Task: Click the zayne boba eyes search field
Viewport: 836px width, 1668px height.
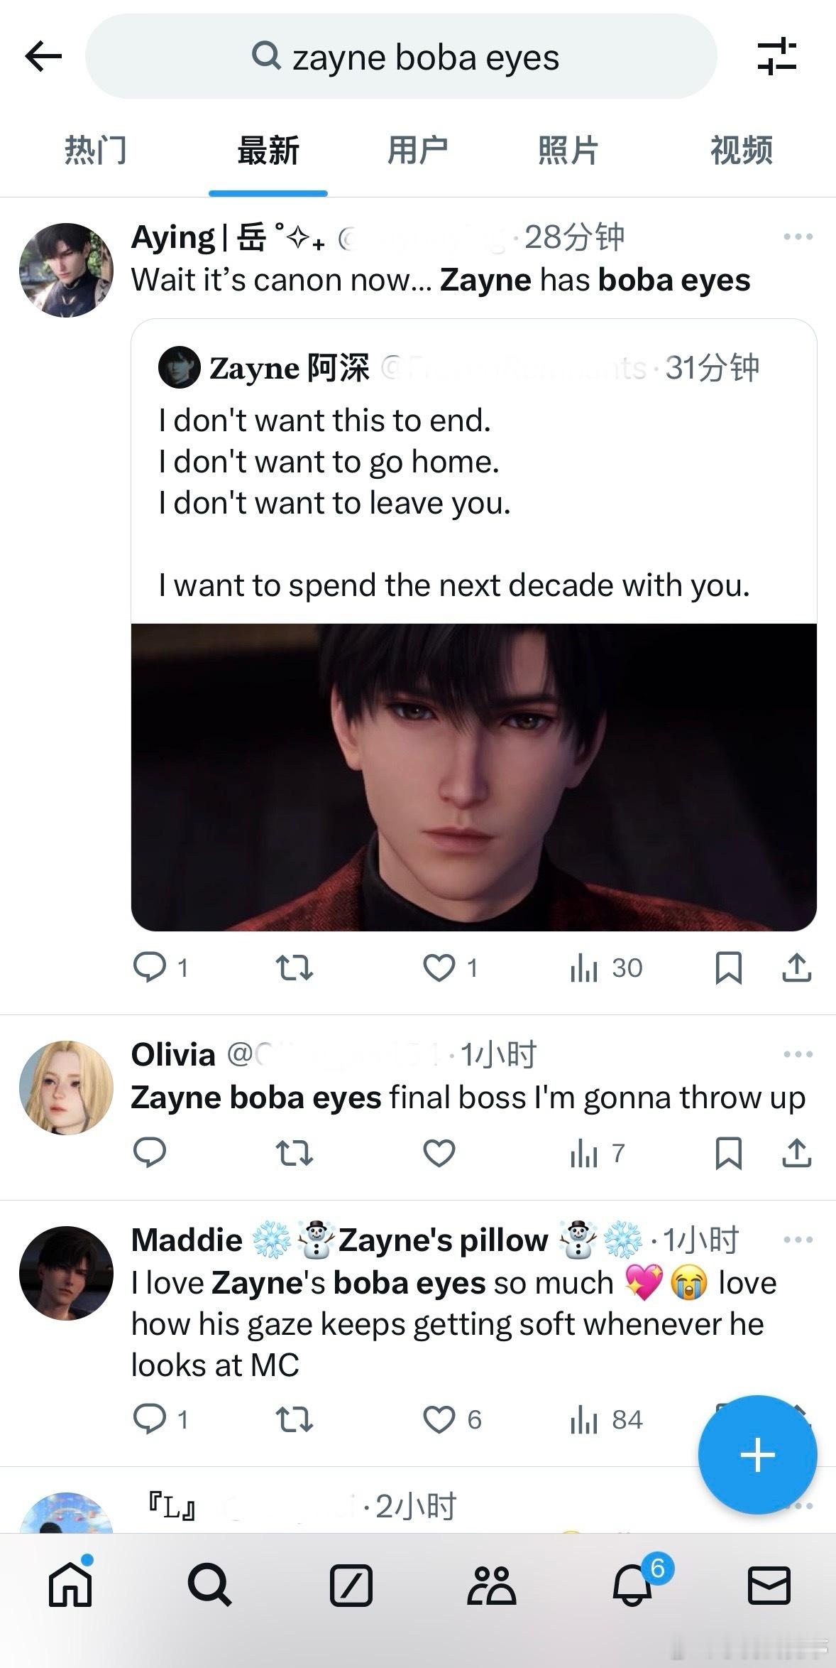Action: [401, 57]
